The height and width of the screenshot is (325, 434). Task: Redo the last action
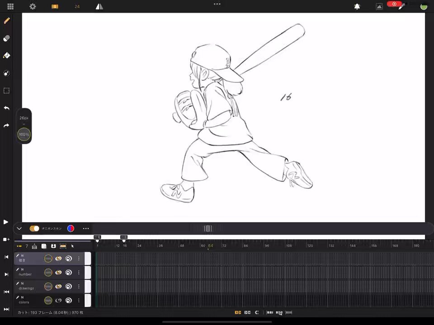point(7,125)
